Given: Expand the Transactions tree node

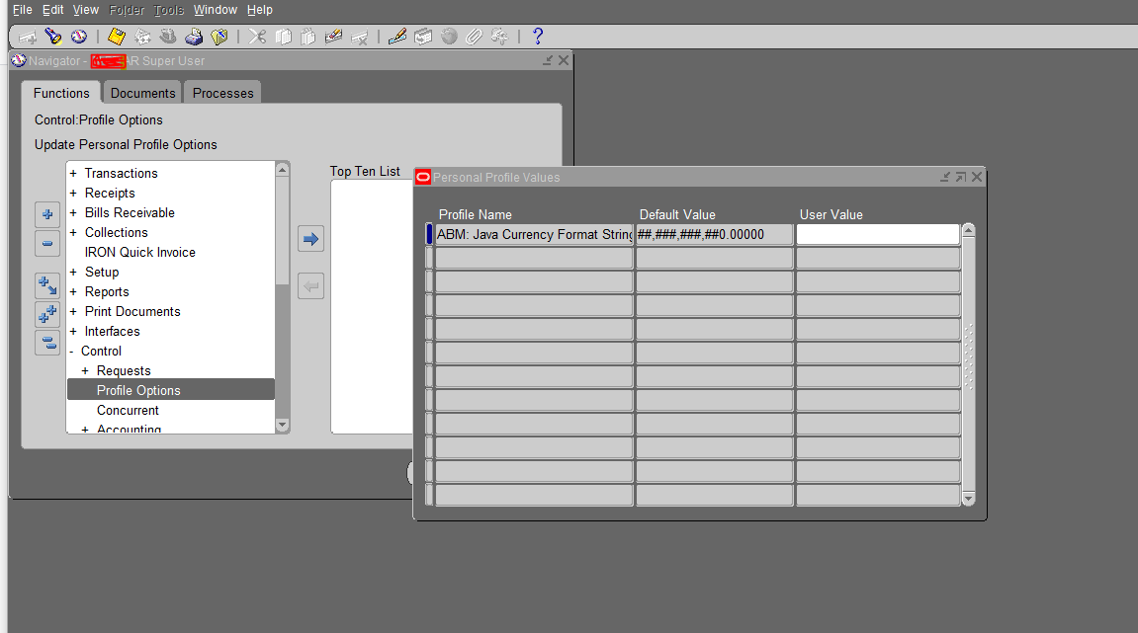Looking at the screenshot, I should pyautogui.click(x=73, y=174).
